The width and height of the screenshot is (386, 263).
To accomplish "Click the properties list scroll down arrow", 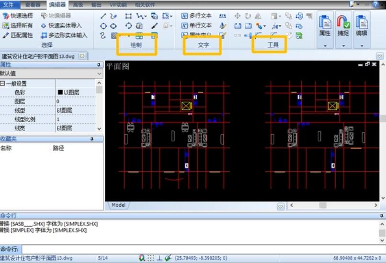I will pos(99,129).
